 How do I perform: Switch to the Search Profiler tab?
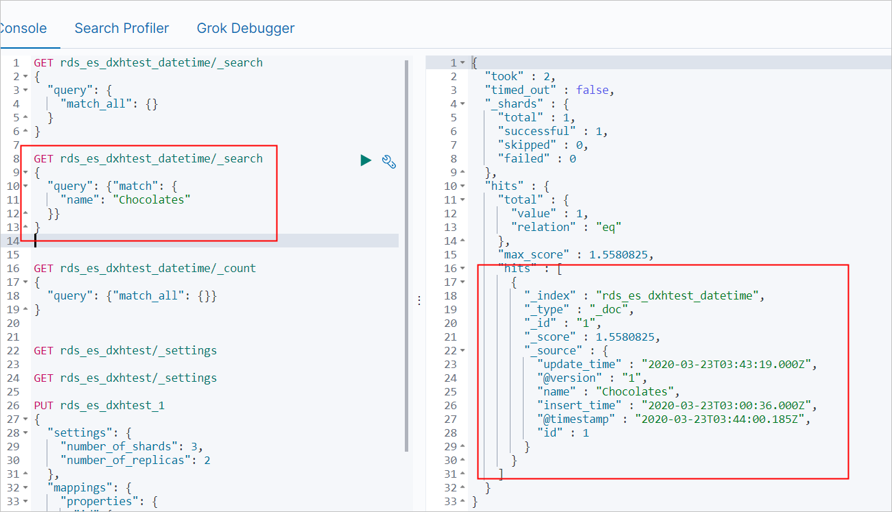pos(121,29)
